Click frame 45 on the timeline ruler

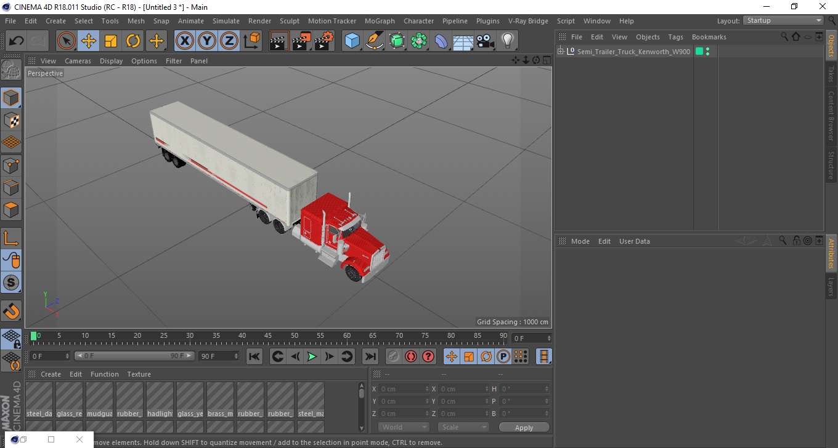point(269,337)
